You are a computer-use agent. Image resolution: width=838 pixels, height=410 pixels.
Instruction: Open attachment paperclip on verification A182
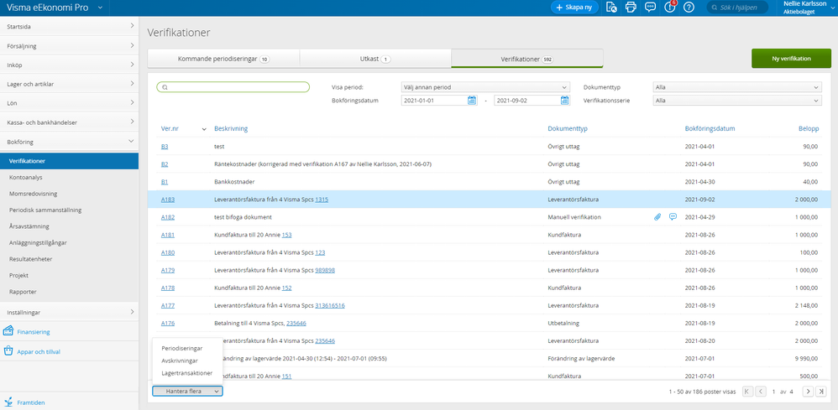(657, 216)
